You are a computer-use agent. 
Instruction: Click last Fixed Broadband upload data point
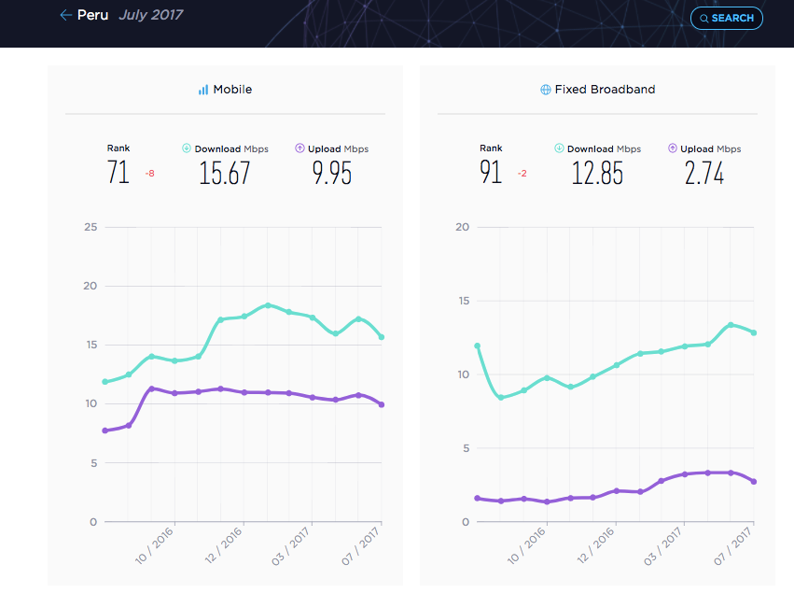pos(754,481)
